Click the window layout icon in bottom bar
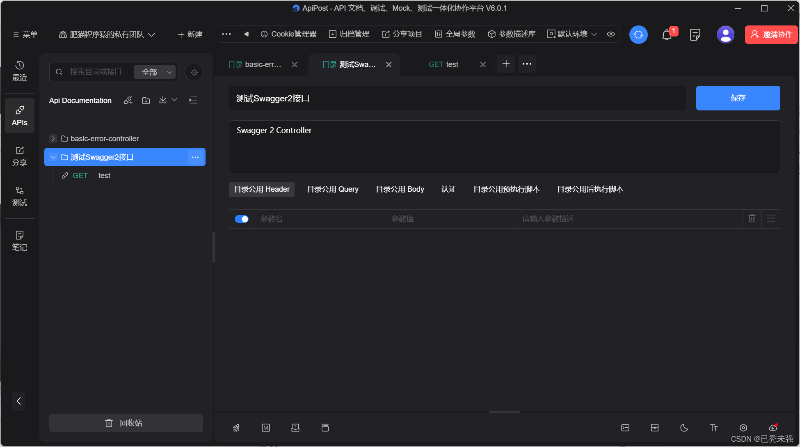 [325, 428]
